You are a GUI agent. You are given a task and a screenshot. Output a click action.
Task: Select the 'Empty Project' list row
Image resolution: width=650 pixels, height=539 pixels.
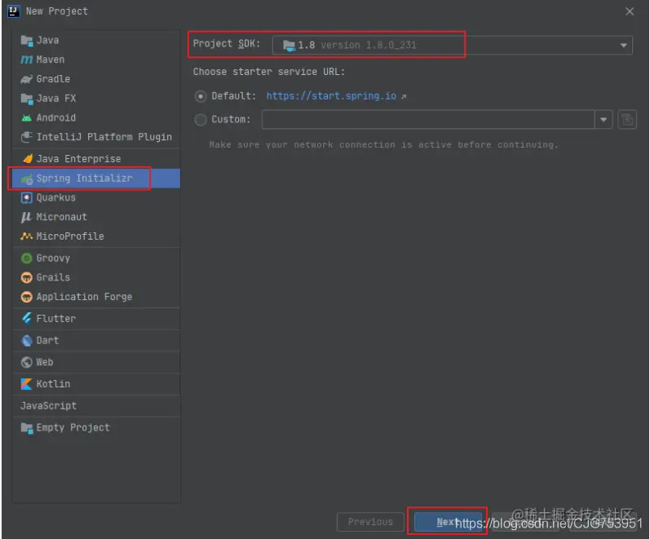[x=96, y=428]
